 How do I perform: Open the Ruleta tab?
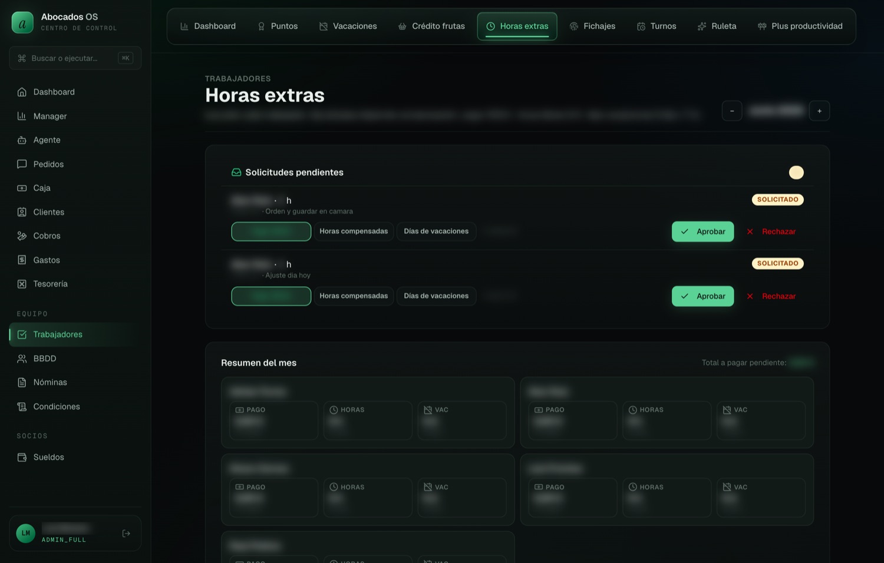pos(717,27)
